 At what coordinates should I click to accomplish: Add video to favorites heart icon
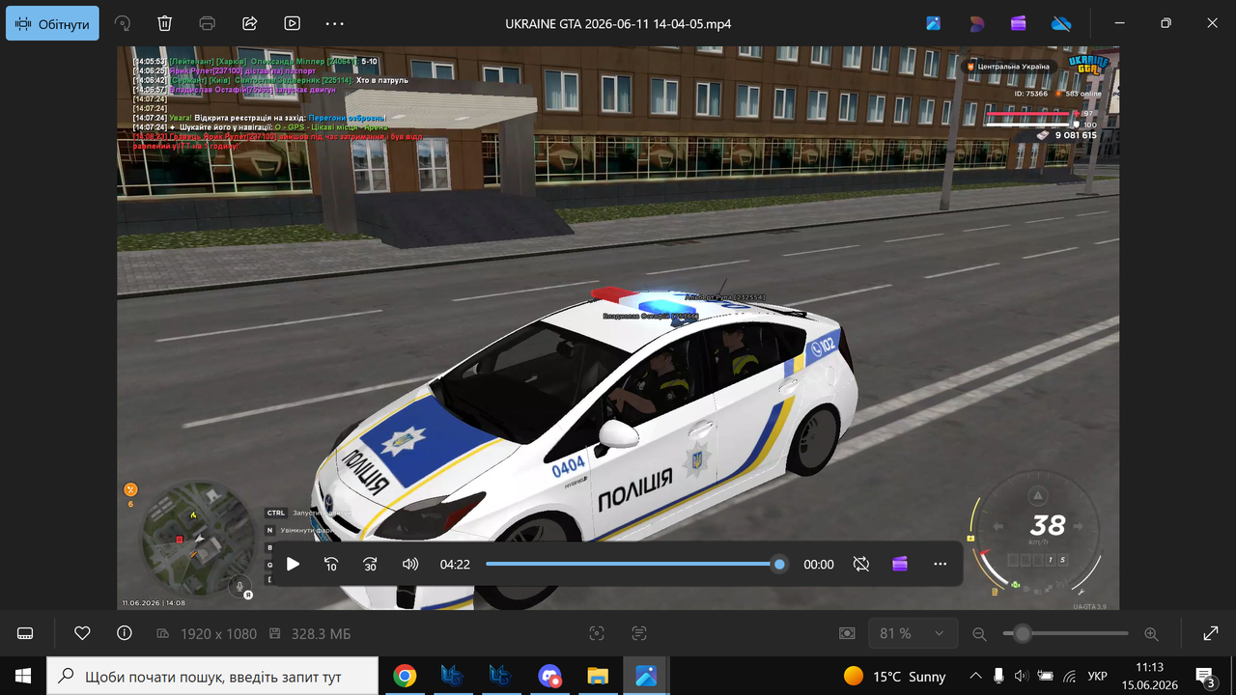pyautogui.click(x=82, y=633)
